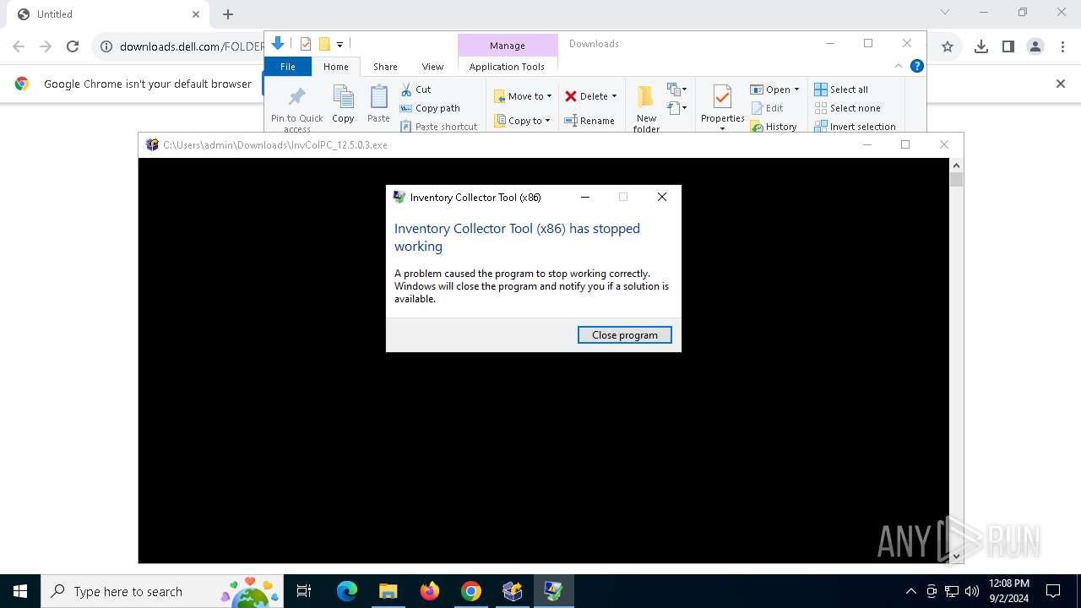Click the Chrome forward arrow
This screenshot has height=608, width=1081.
[x=46, y=46]
